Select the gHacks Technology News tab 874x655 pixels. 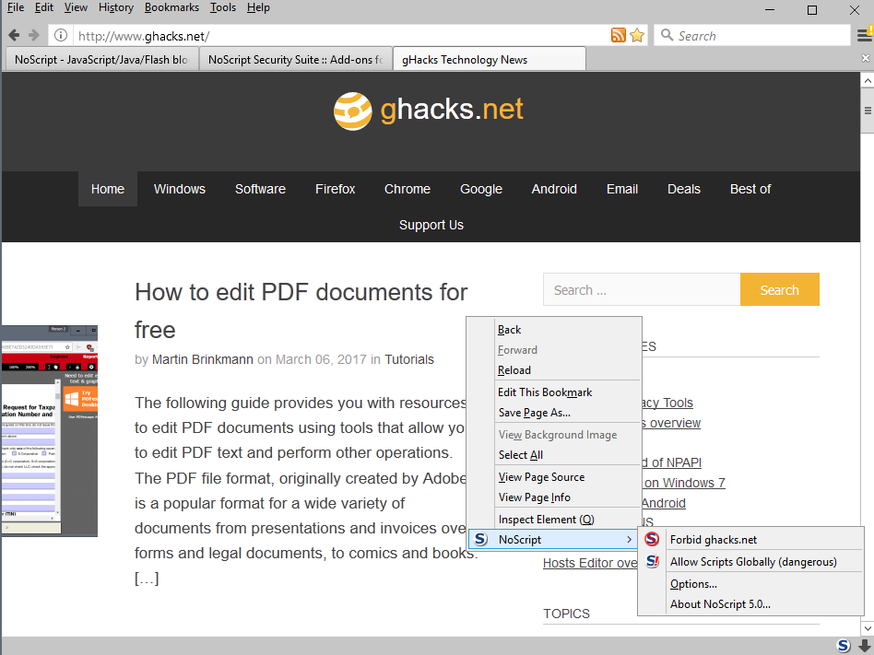489,59
